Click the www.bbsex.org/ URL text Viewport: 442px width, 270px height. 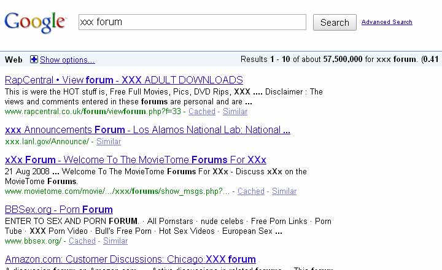[x=33, y=241]
